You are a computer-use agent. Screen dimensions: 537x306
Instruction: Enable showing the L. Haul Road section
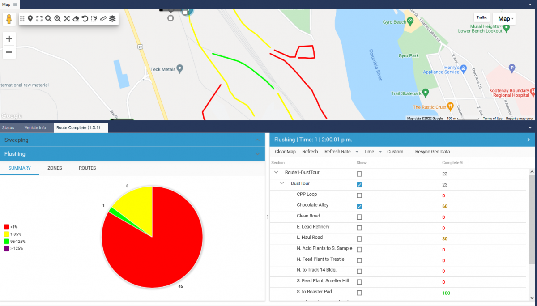pyautogui.click(x=359, y=238)
